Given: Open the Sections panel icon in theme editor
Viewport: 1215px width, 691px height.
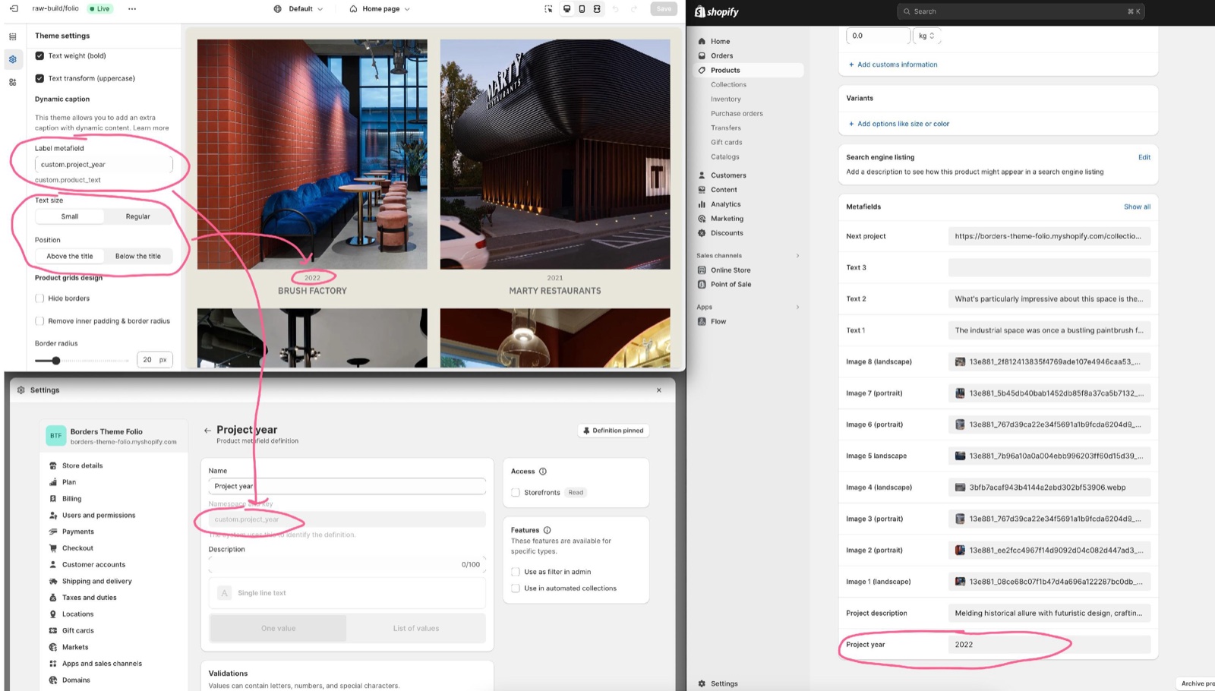Looking at the screenshot, I should 12,36.
